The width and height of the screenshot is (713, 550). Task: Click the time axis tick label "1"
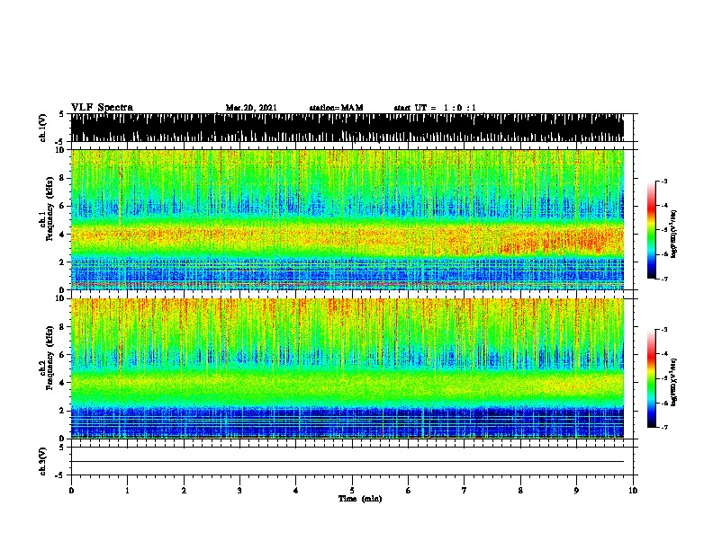127,491
